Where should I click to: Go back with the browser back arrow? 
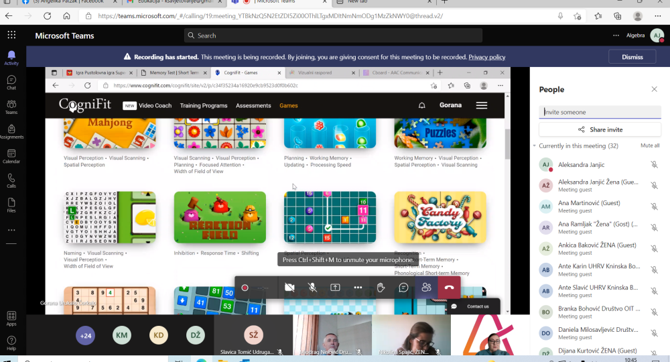coord(9,16)
